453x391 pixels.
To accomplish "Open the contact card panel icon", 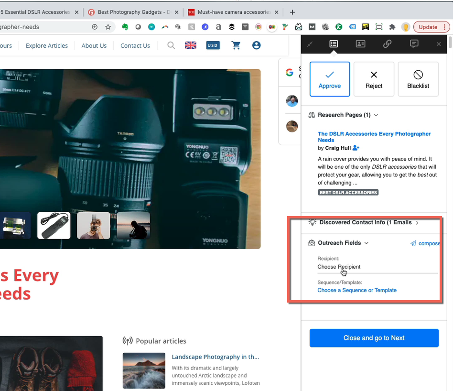I will click(x=360, y=44).
